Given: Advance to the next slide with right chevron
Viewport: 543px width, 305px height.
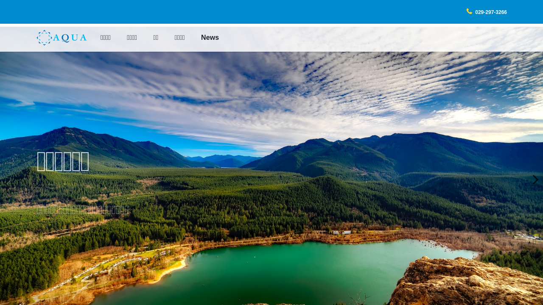Looking at the screenshot, I should 535,180.
